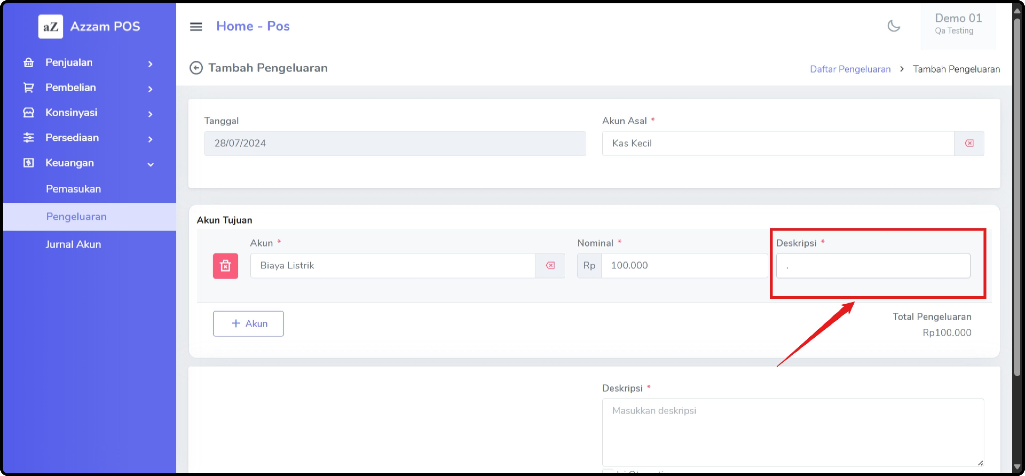Click the Masukkan deskripsi text area
The width and height of the screenshot is (1025, 476).
(793, 431)
